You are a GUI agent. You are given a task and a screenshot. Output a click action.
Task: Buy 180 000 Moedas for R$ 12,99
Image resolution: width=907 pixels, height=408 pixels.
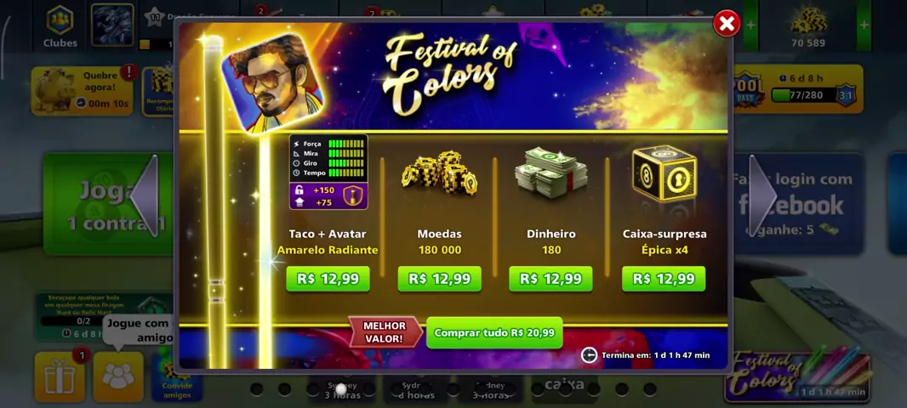440,279
